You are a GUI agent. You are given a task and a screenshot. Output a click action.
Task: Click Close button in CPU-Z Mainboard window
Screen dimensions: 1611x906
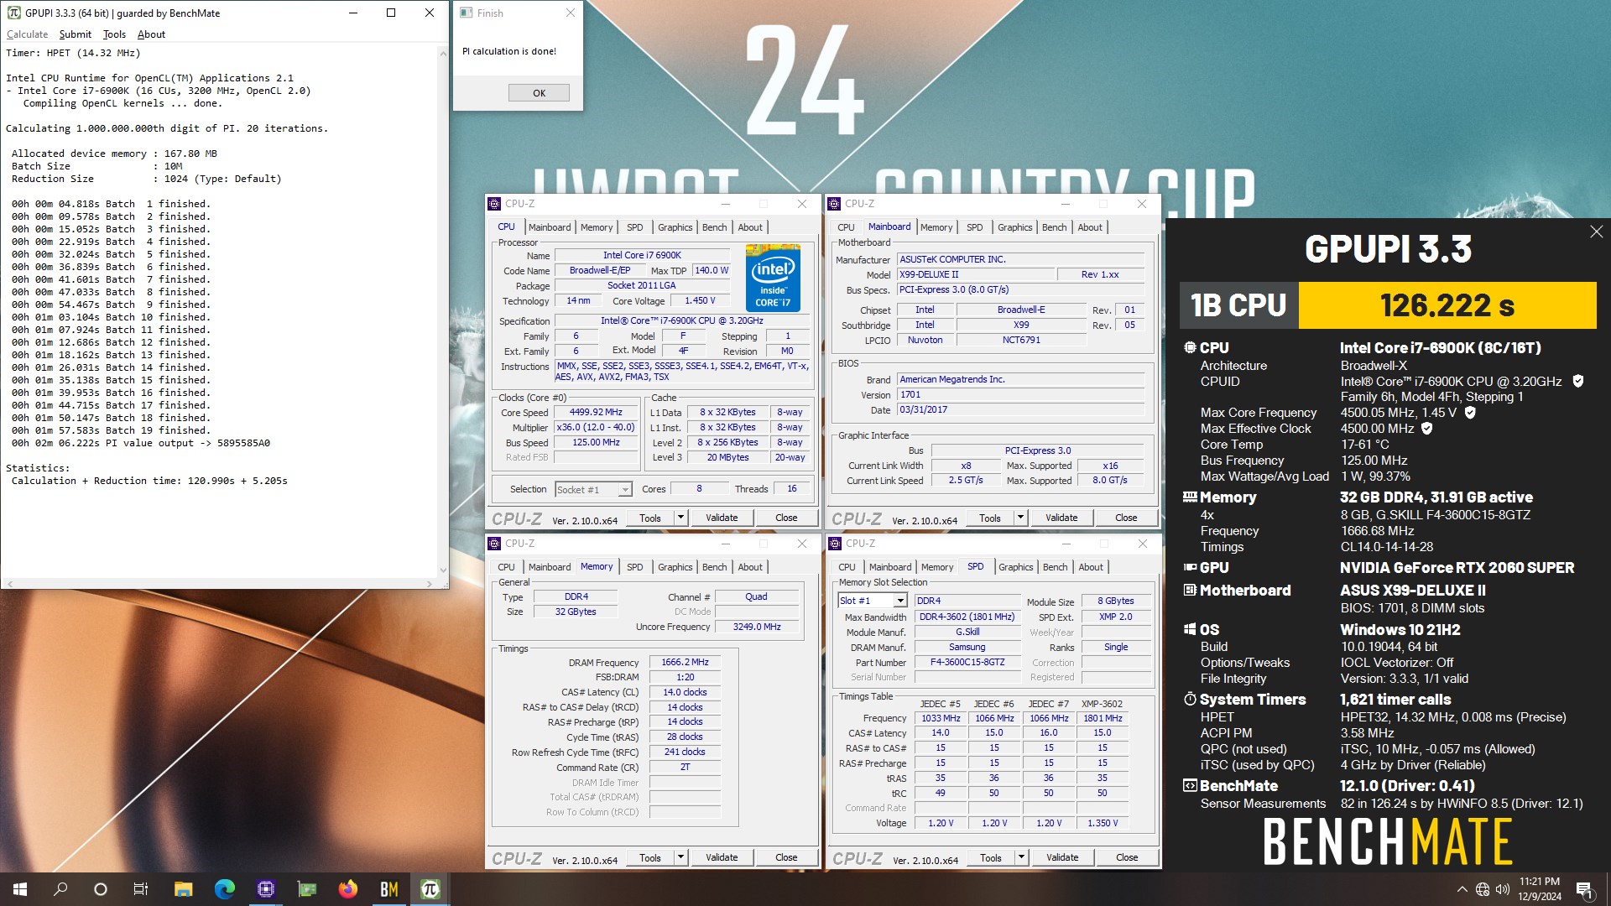tap(1126, 518)
